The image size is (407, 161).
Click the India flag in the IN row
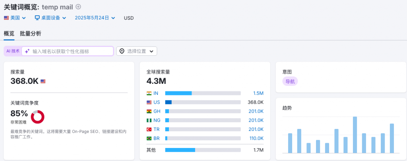tap(149, 93)
